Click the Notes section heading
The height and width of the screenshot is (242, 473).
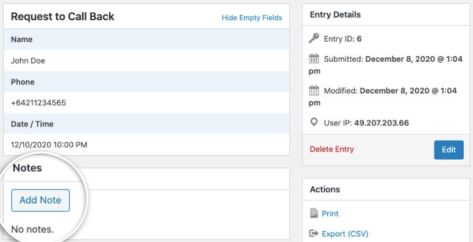(27, 168)
